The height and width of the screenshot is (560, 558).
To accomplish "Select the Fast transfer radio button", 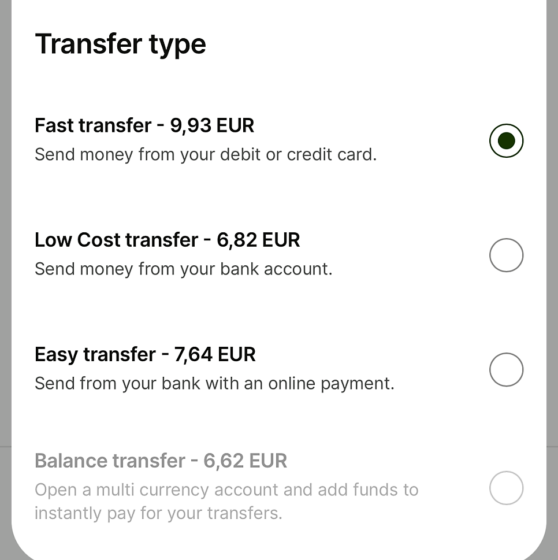I will coord(506,140).
